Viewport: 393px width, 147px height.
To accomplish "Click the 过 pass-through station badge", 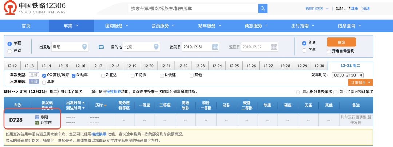I will [37, 117].
